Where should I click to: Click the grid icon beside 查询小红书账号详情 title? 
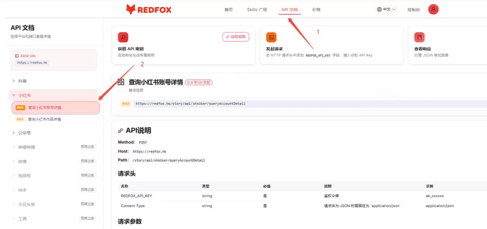point(121,82)
